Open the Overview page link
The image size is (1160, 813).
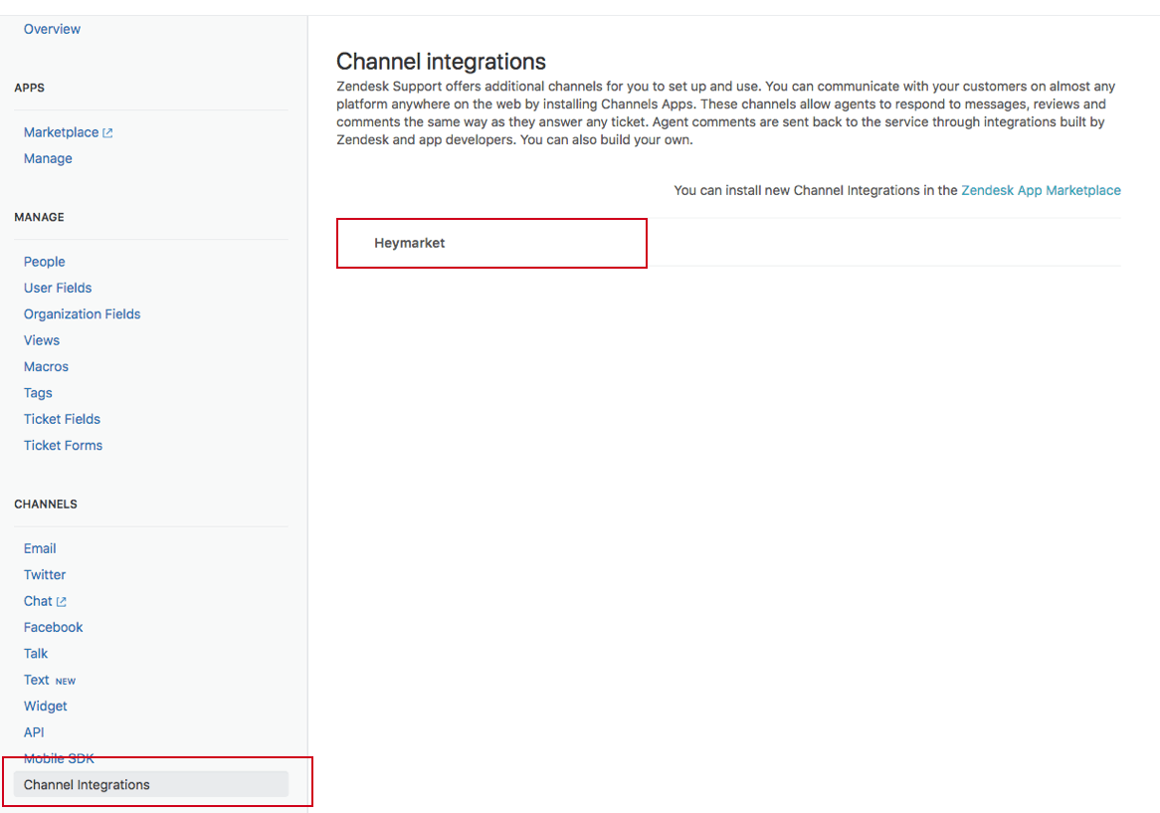point(52,29)
